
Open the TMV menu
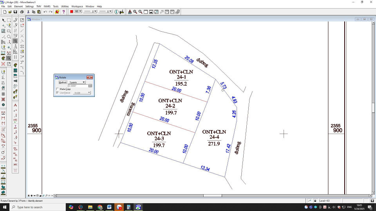39,7
